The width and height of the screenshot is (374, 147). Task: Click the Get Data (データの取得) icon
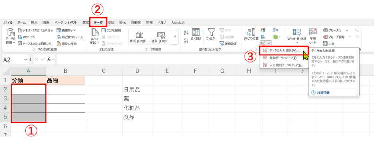(11, 33)
